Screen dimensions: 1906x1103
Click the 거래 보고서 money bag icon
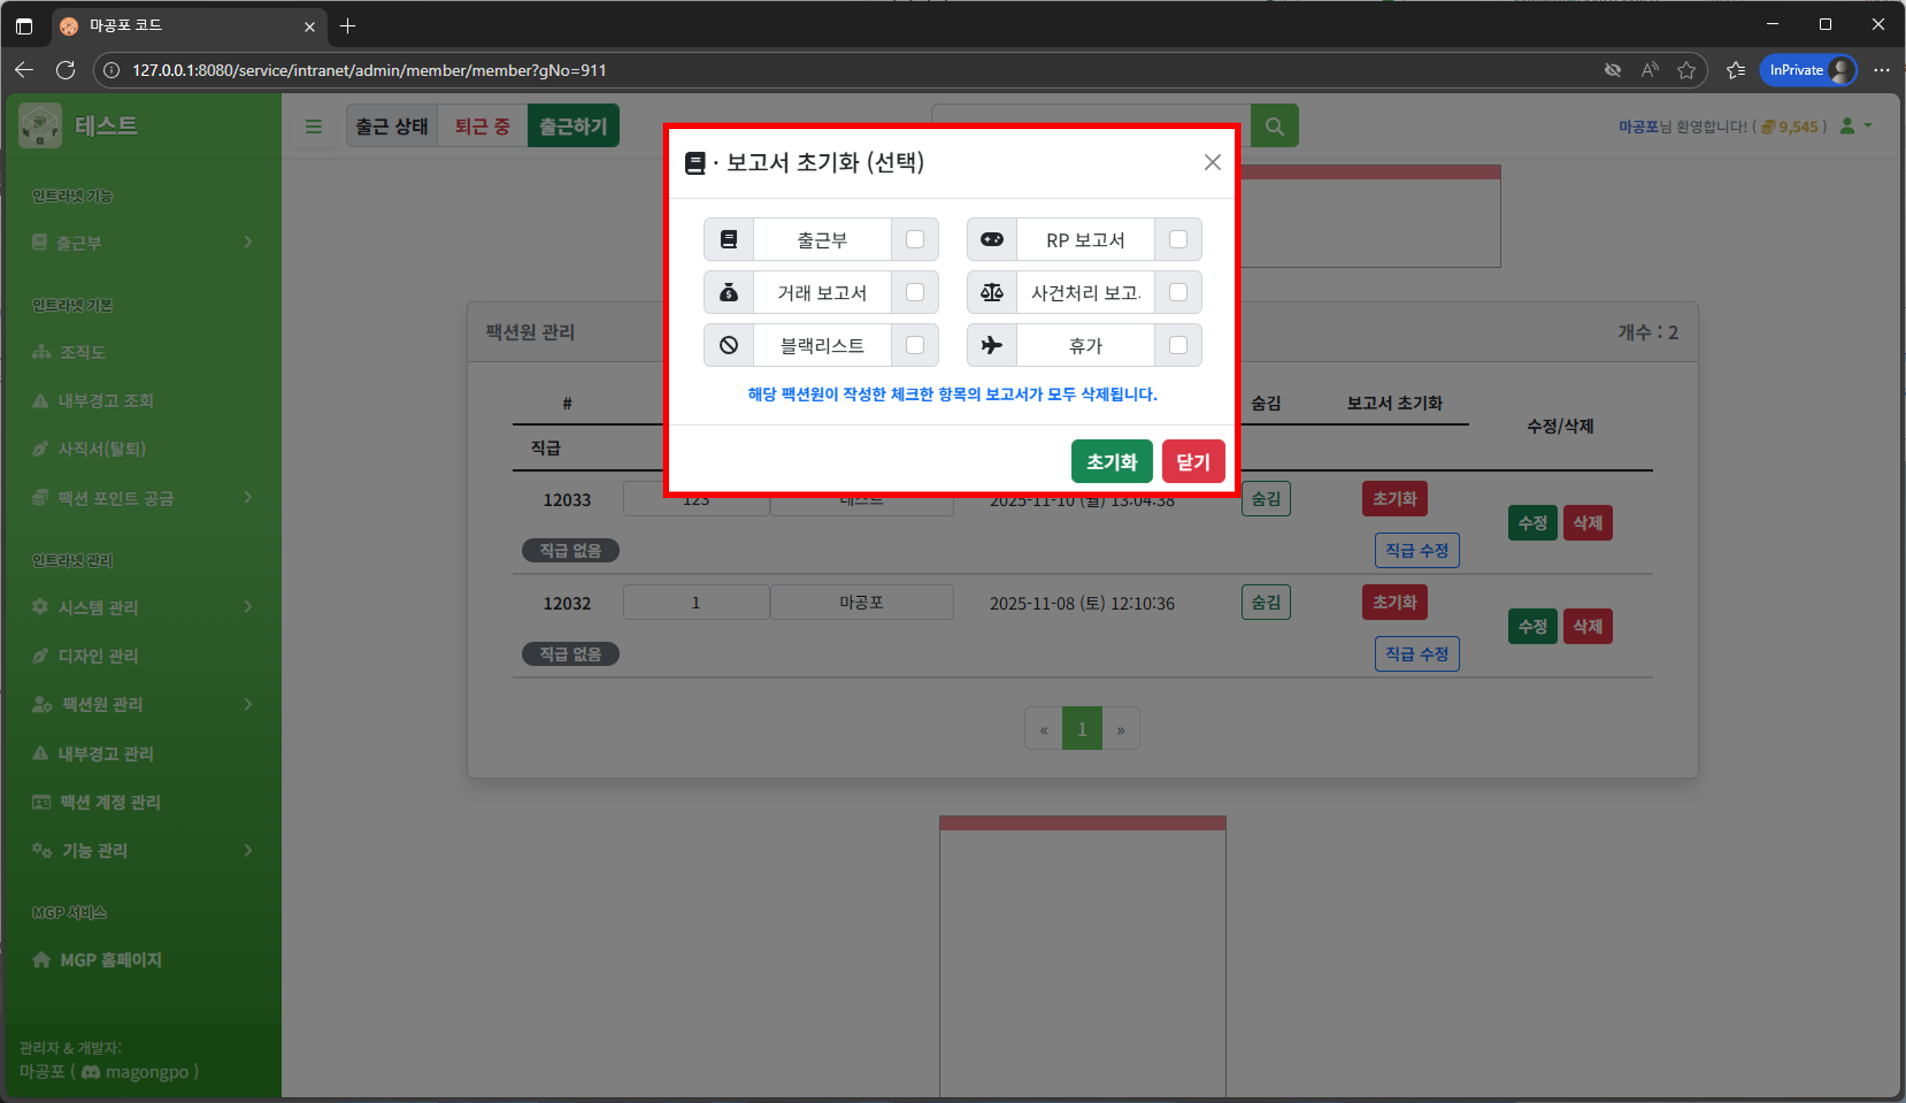pyautogui.click(x=728, y=293)
